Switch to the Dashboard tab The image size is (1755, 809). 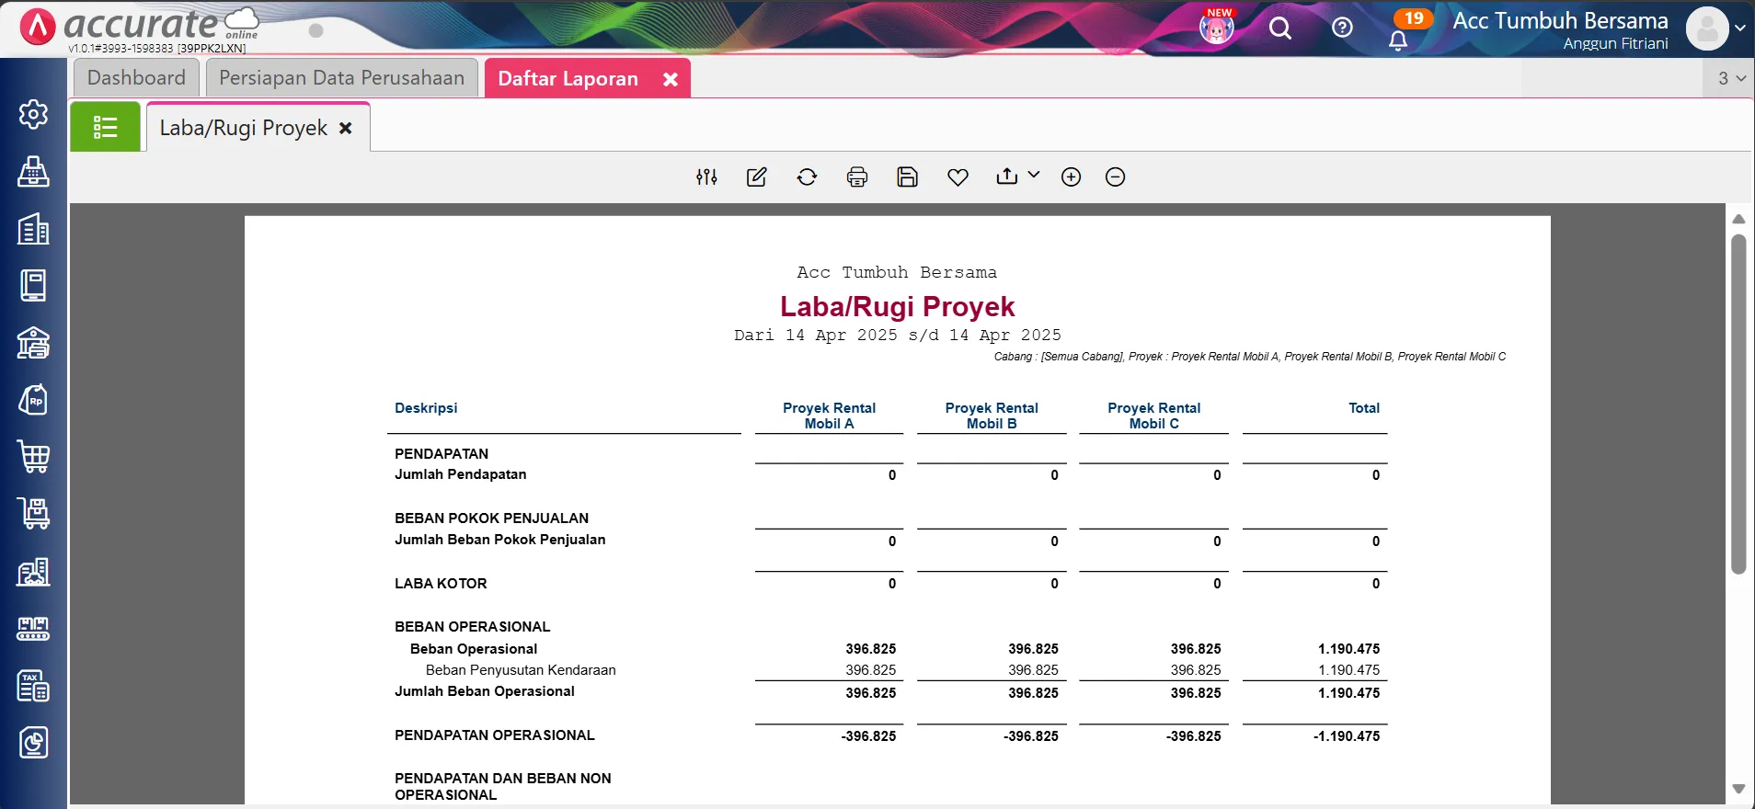click(136, 78)
